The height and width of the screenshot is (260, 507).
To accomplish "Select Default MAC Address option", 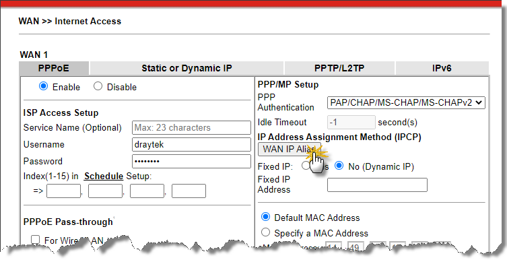I will (x=265, y=217).
